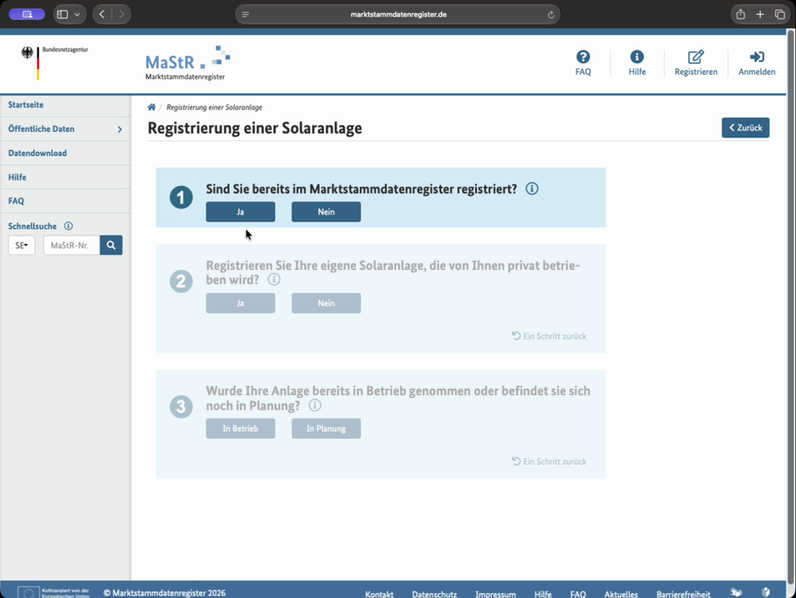
Task: Click Ja under question 2
Action: tap(240, 303)
